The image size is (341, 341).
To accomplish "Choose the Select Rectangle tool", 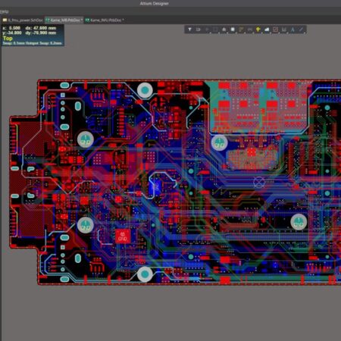I will pyautogui.click(x=215, y=30).
